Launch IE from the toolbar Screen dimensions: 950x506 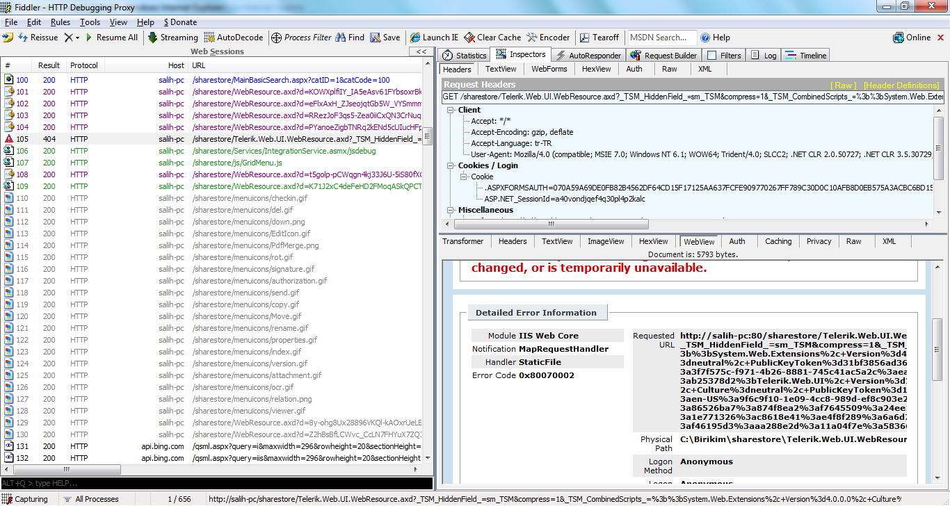tap(434, 38)
